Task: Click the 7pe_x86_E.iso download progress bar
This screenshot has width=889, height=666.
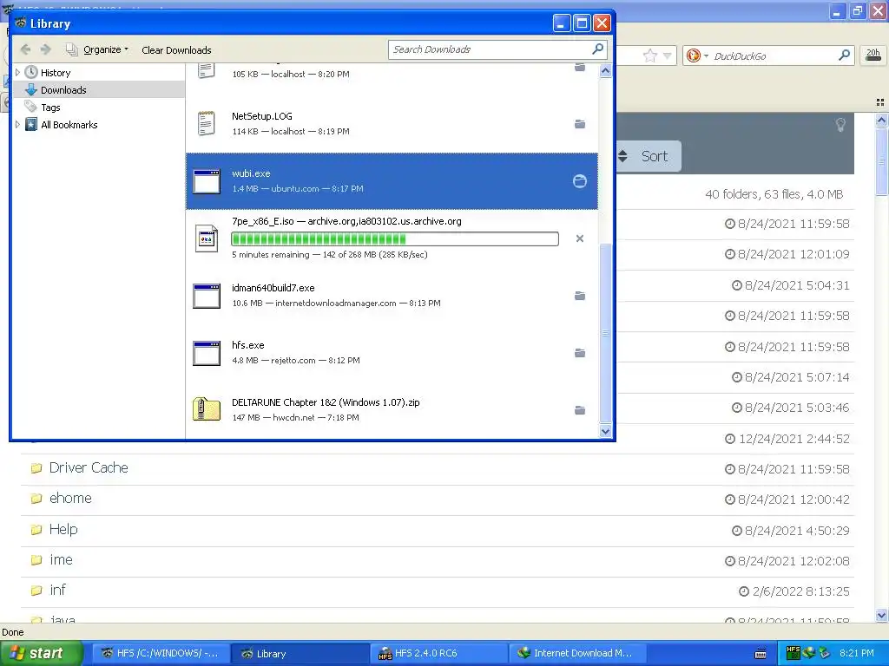Action: coord(395,239)
